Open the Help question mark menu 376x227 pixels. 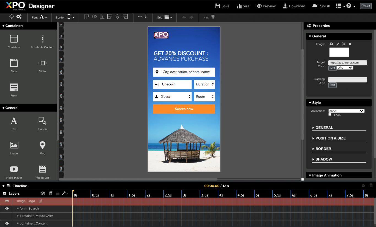pos(350,6)
